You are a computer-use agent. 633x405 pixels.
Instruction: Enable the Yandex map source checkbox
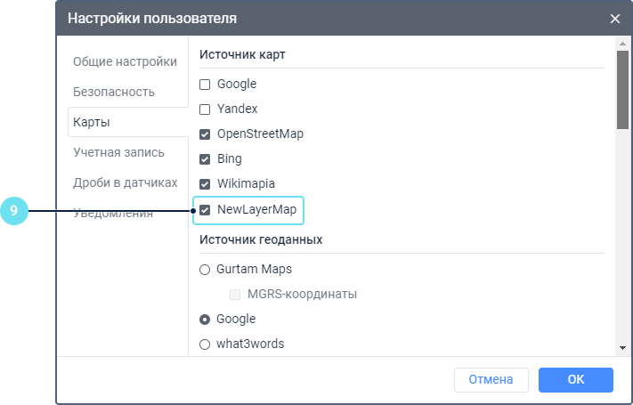tap(205, 109)
